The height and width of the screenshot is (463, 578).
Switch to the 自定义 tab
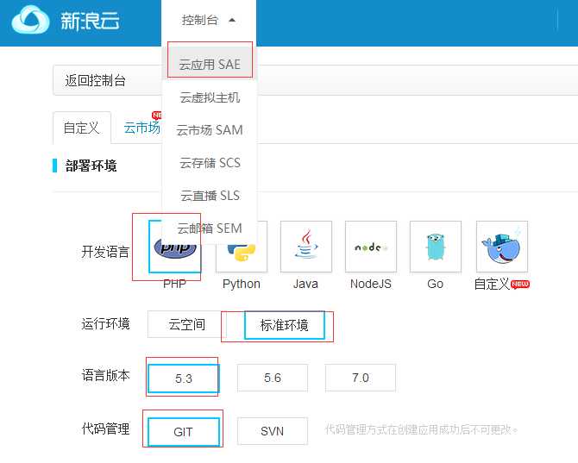(x=82, y=128)
